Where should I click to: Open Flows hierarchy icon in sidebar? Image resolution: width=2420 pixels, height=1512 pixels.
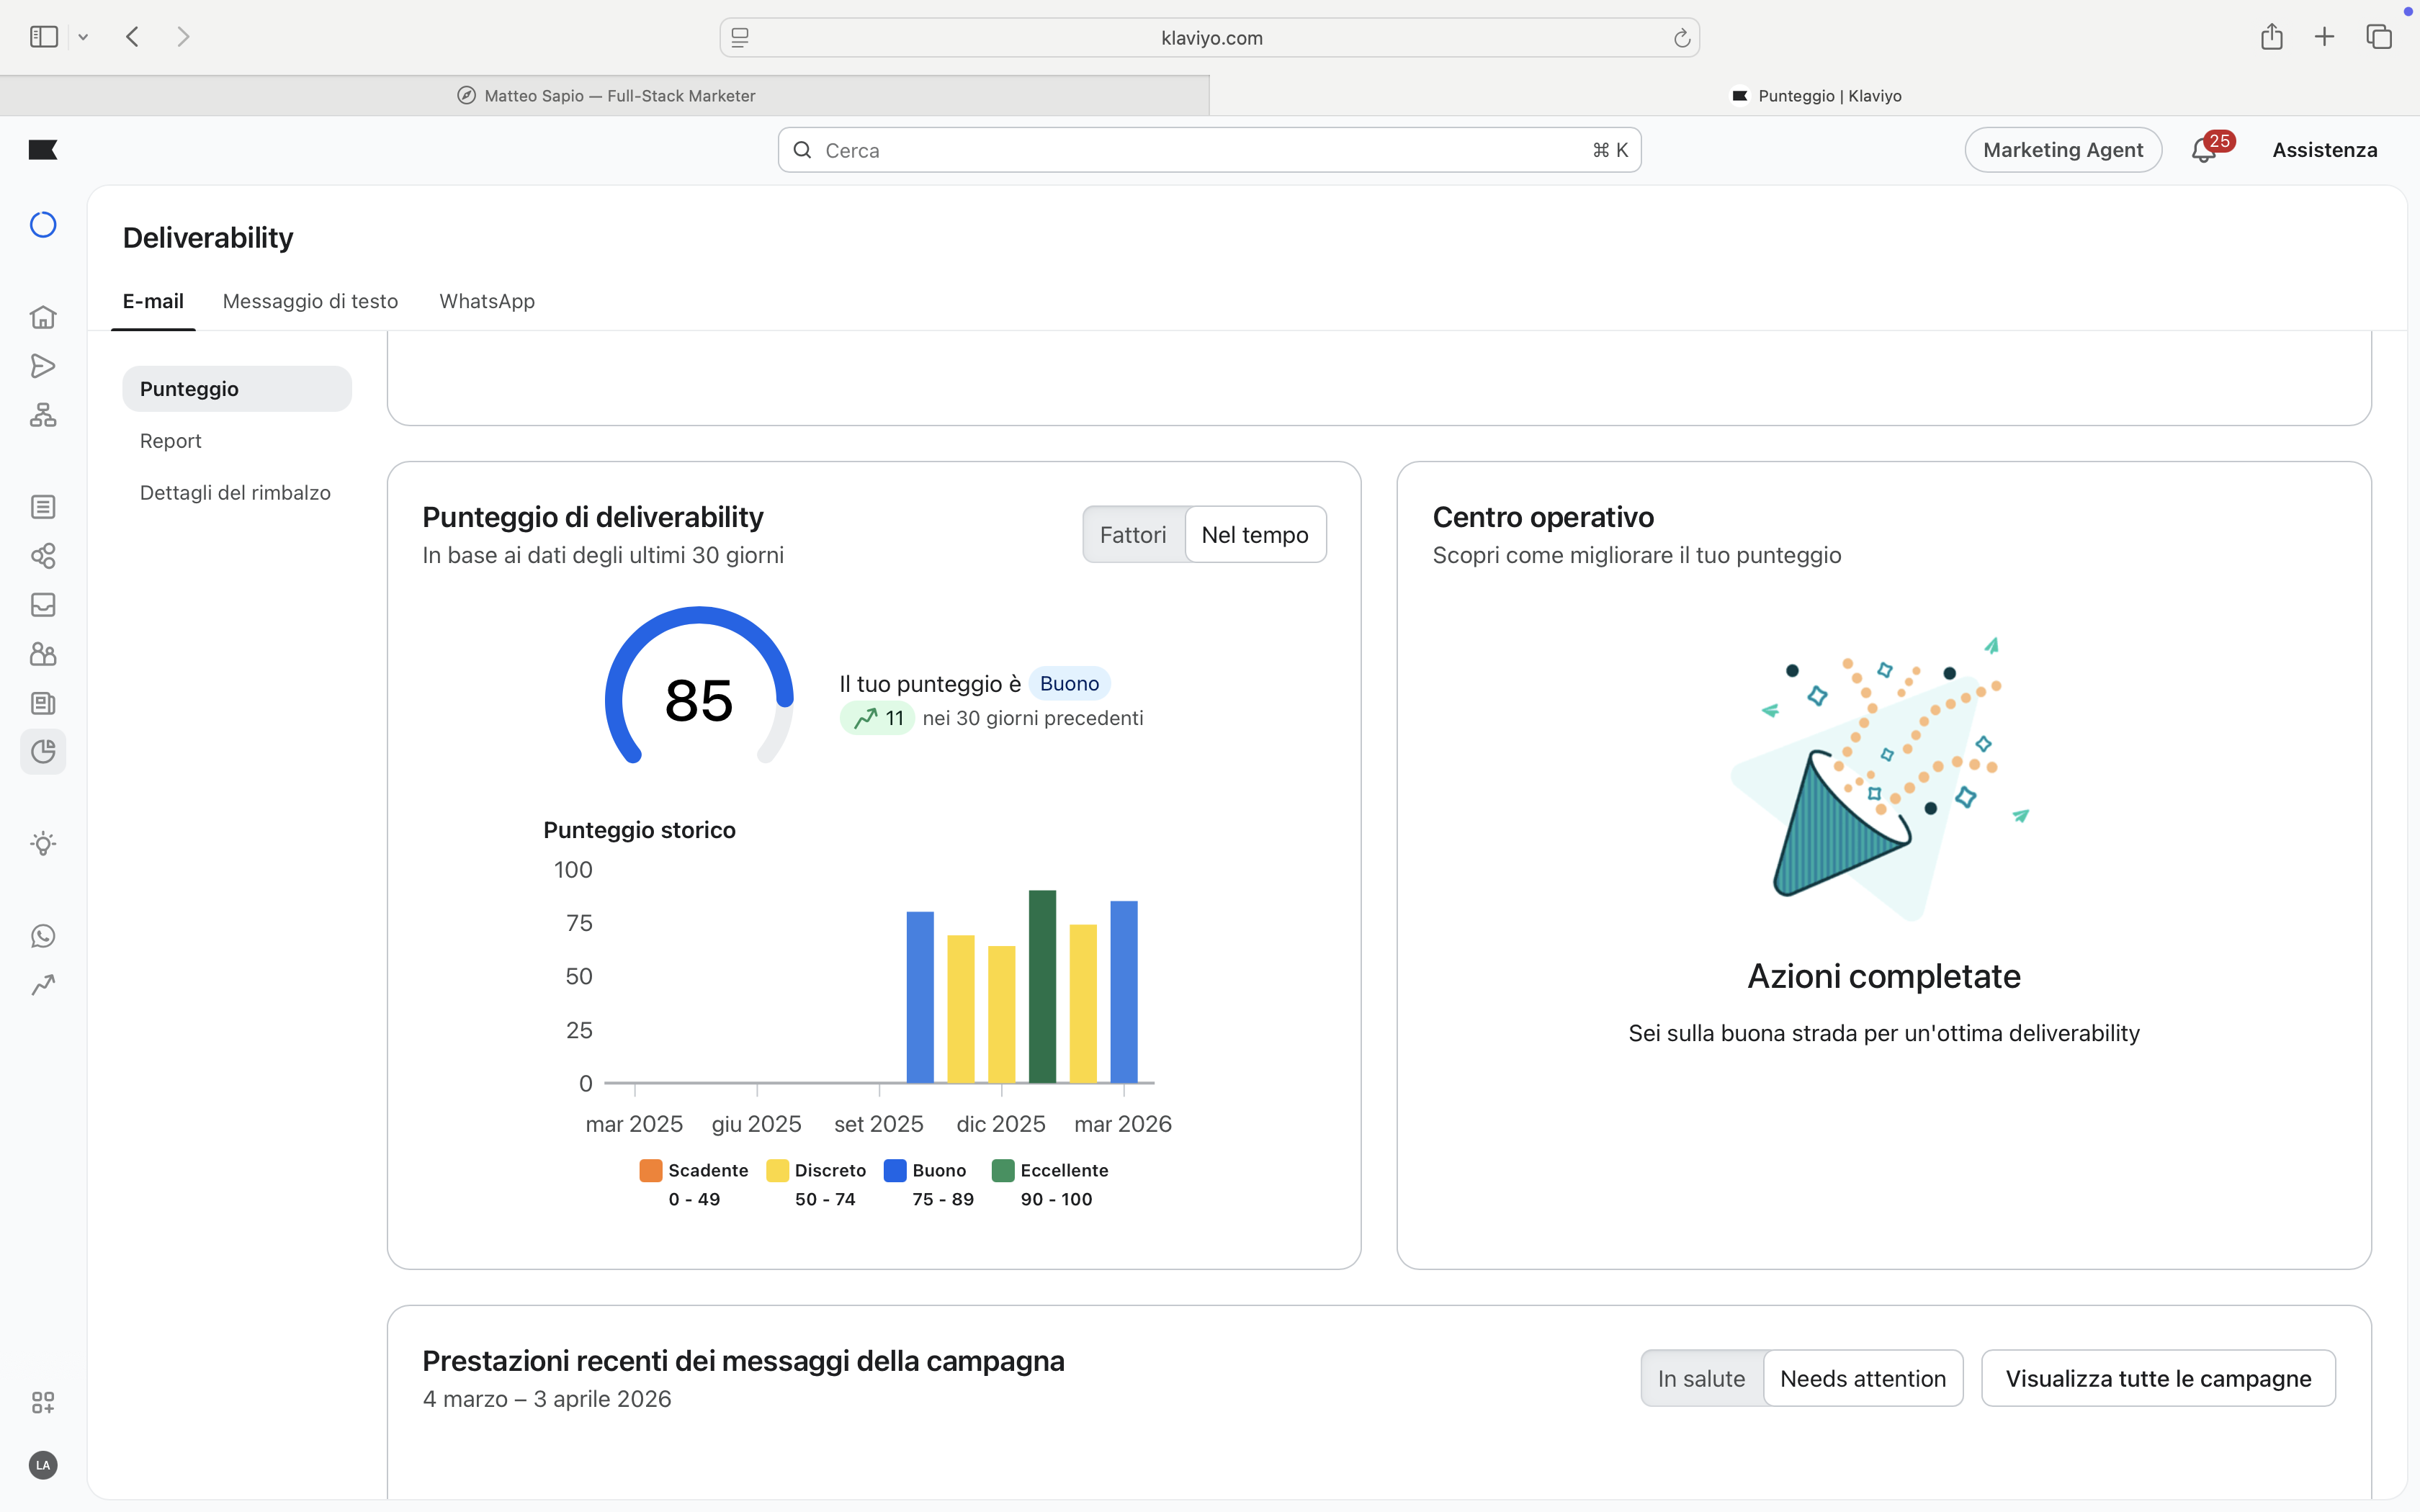click(43, 415)
